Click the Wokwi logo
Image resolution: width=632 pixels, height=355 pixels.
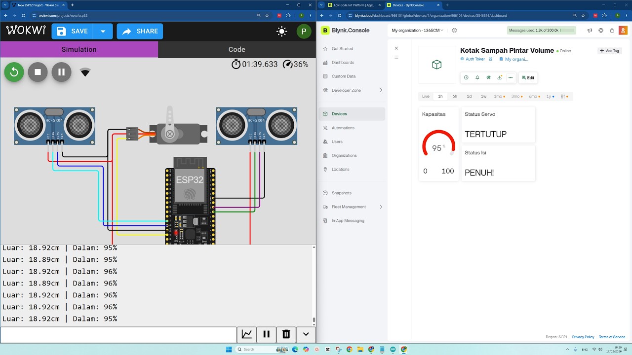[x=26, y=31]
